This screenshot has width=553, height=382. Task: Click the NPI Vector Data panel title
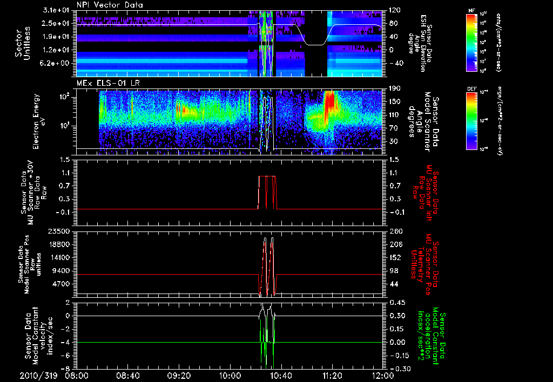(110, 4)
